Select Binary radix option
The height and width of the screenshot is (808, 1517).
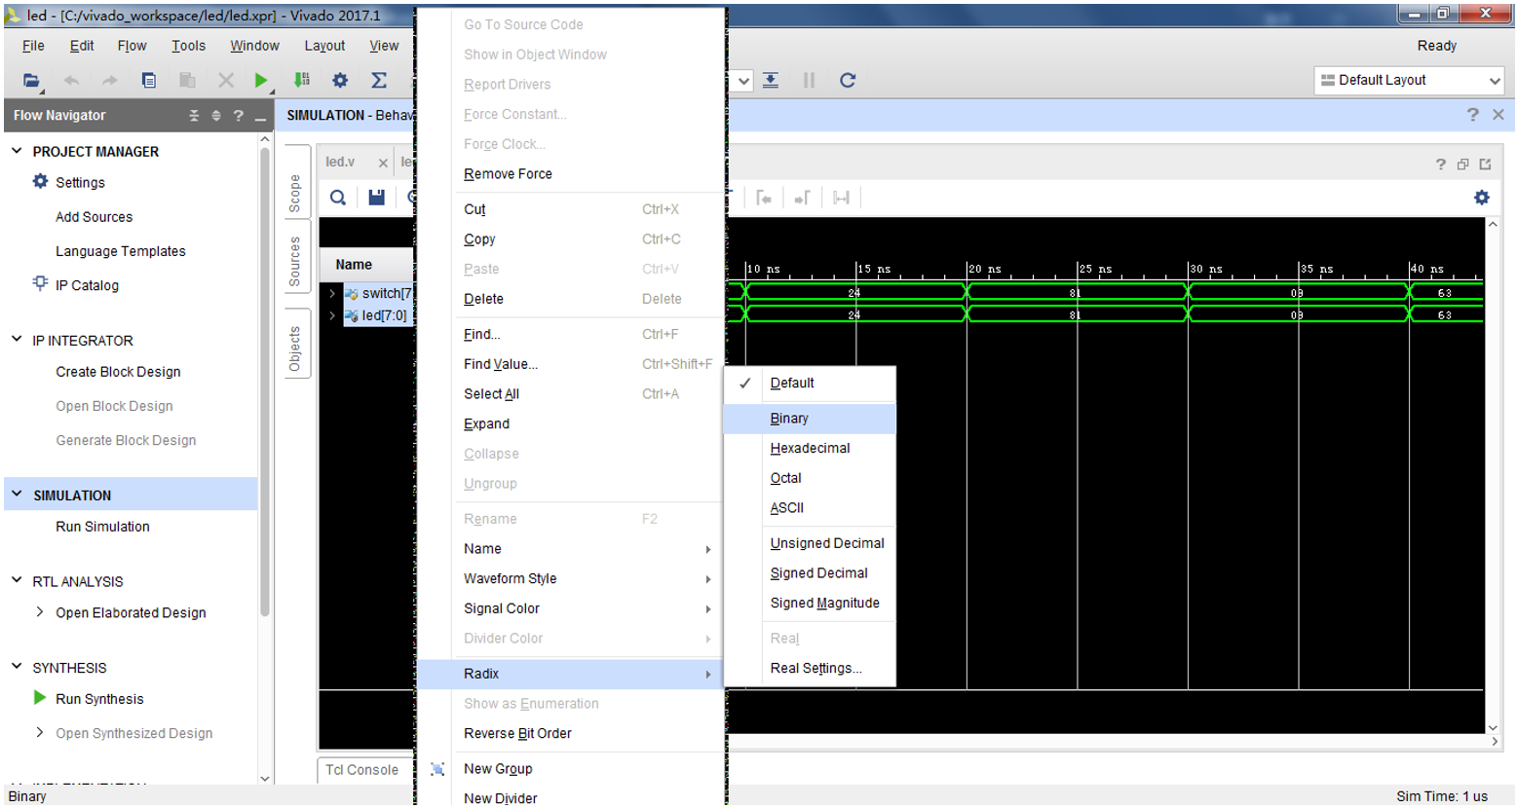click(789, 419)
